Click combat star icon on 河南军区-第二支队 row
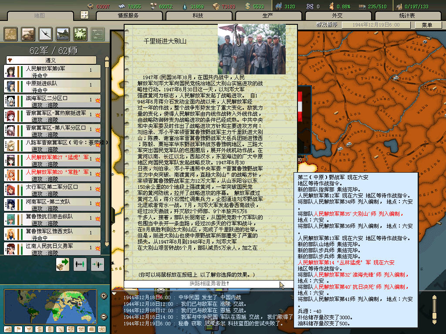Screen dimensions: 446x334 click(x=98, y=204)
